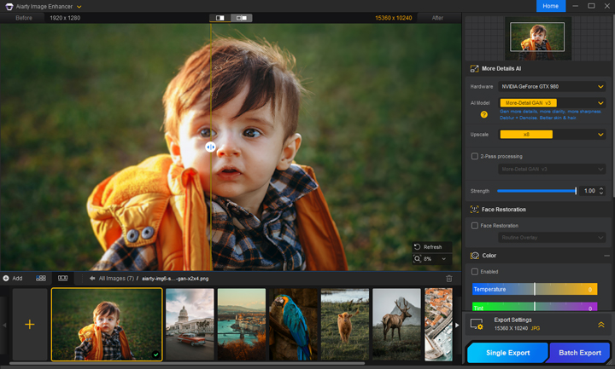Click the Single Export button
Screen dimensions: 615x369
click(507, 353)
